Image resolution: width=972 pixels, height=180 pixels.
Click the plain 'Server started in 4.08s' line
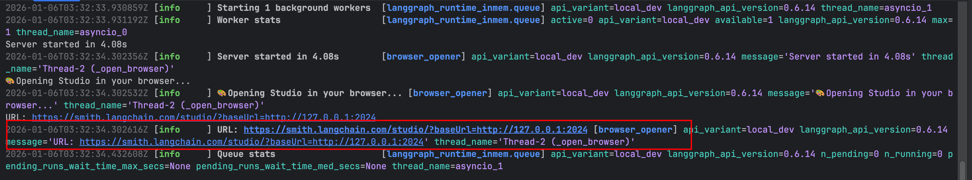click(66, 44)
